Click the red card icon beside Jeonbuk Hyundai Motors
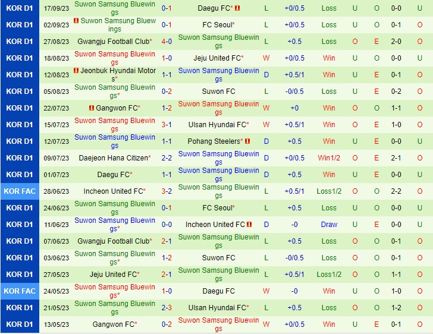Image resolution: width=433 pixels, height=334 pixels. pyautogui.click(x=76, y=71)
